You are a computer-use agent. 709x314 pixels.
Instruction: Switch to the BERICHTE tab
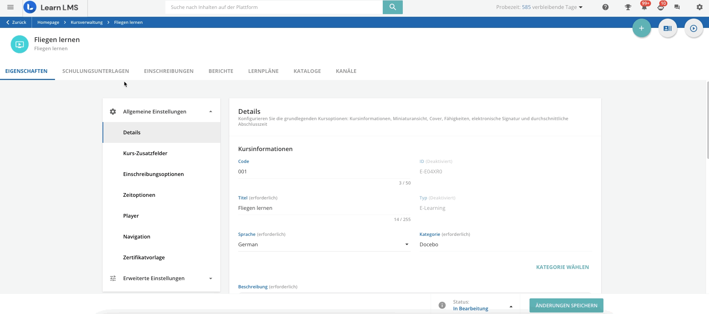pyautogui.click(x=221, y=71)
